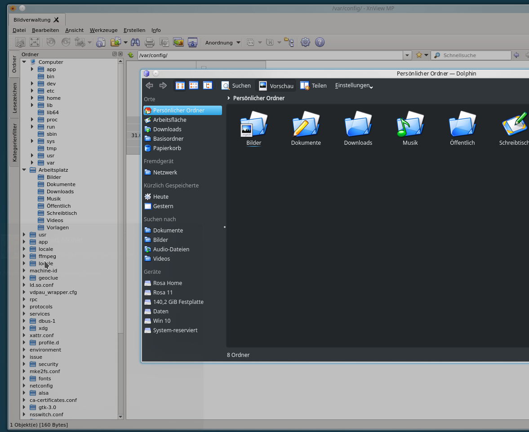The height and width of the screenshot is (432, 529).
Task: Go up one folder with the green arrow
Action: (131, 55)
